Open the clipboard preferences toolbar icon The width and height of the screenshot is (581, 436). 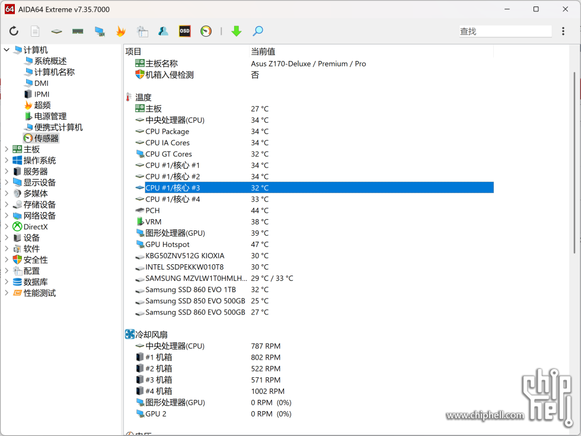pos(142,31)
